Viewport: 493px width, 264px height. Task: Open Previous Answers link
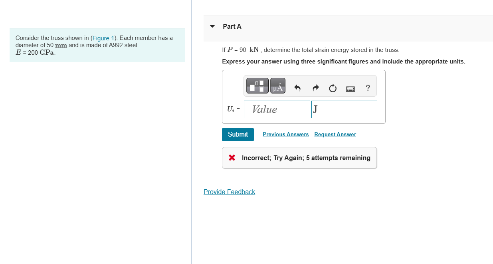(x=286, y=134)
